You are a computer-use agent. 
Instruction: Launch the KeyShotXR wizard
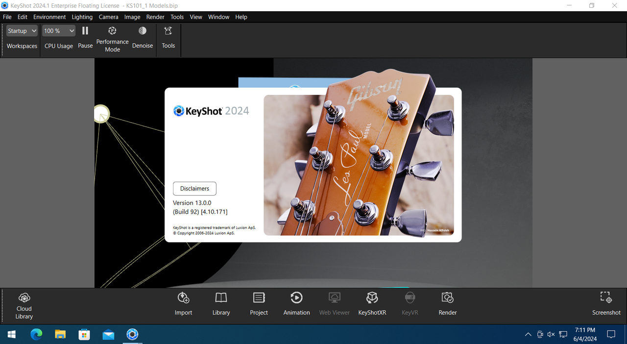click(x=372, y=304)
